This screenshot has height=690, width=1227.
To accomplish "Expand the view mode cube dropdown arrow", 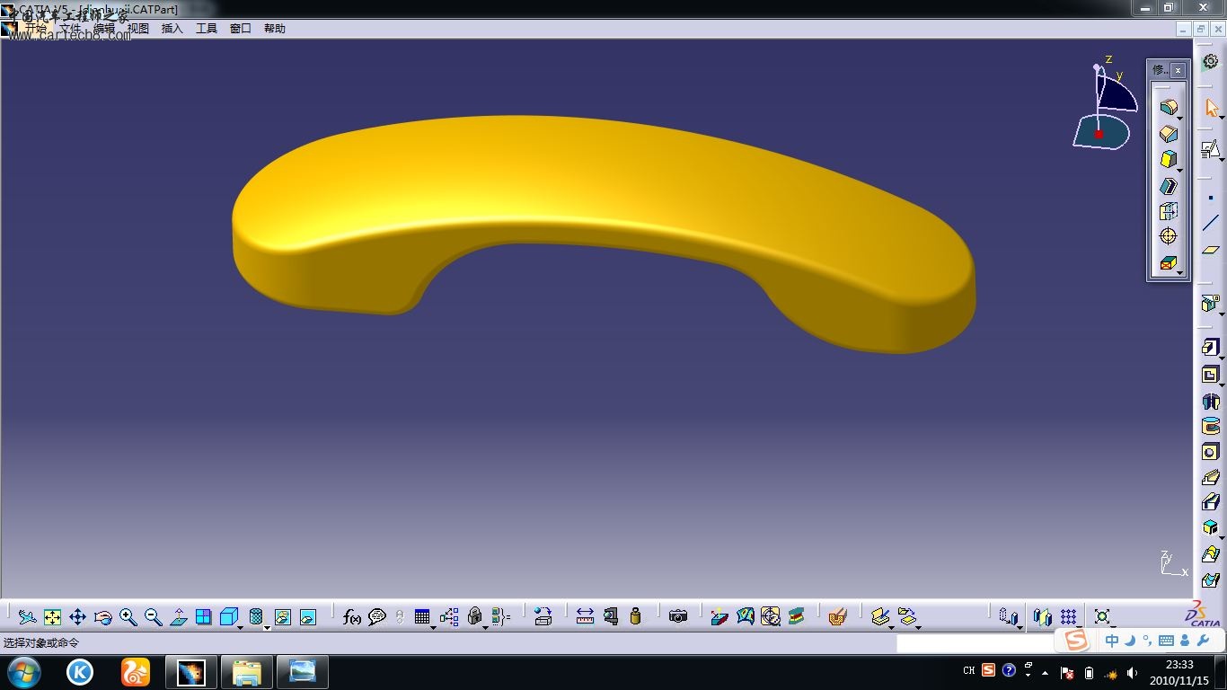I will pos(242,626).
